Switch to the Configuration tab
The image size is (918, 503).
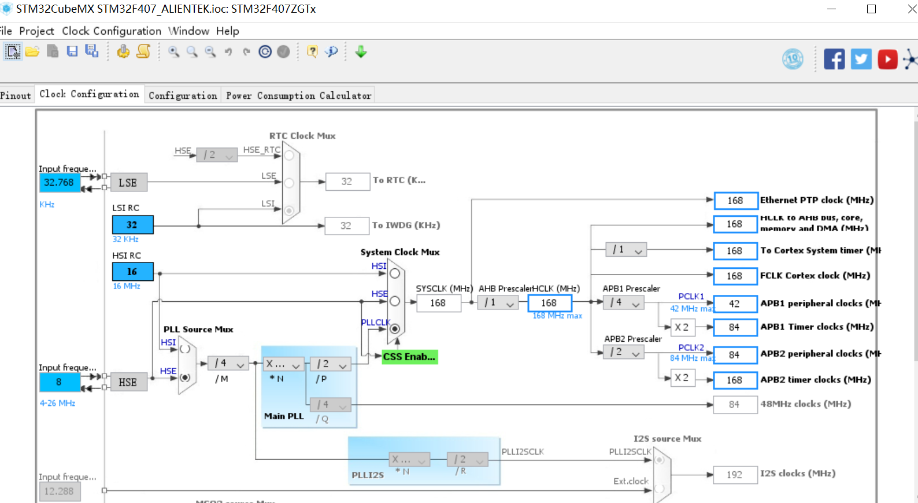coord(183,95)
